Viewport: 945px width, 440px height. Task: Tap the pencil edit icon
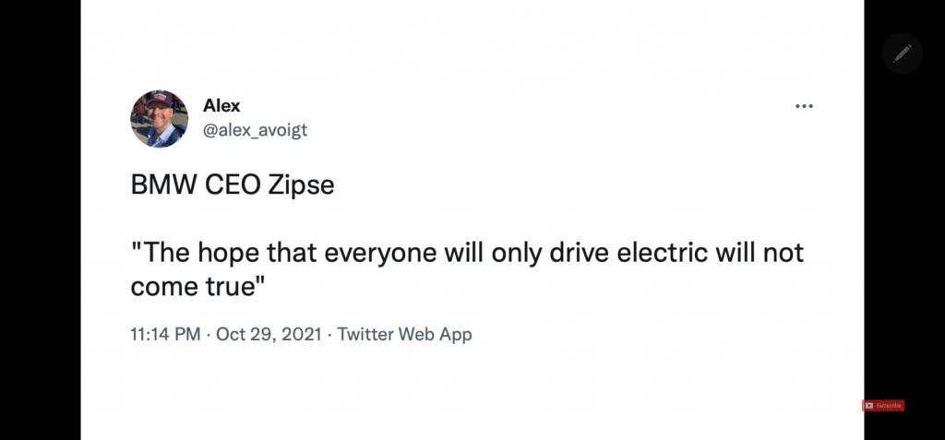pos(903,54)
